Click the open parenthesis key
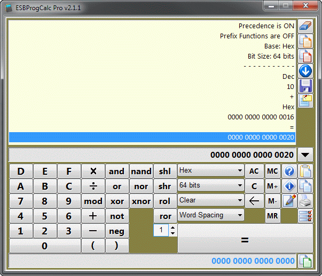 (x=93, y=246)
